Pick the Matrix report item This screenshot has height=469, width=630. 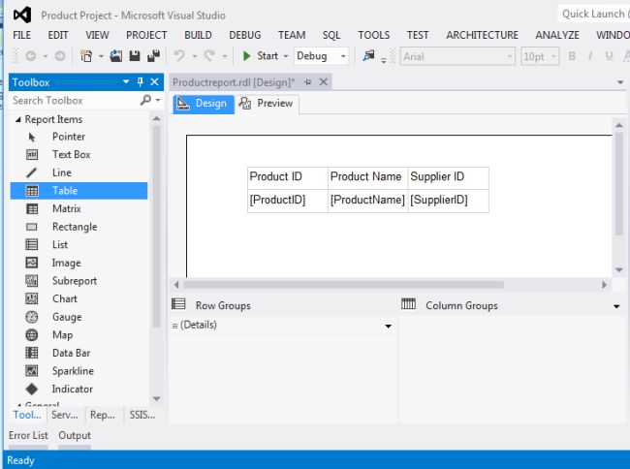tap(66, 208)
